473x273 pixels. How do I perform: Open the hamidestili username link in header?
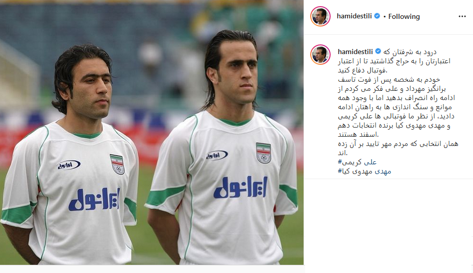(x=354, y=16)
